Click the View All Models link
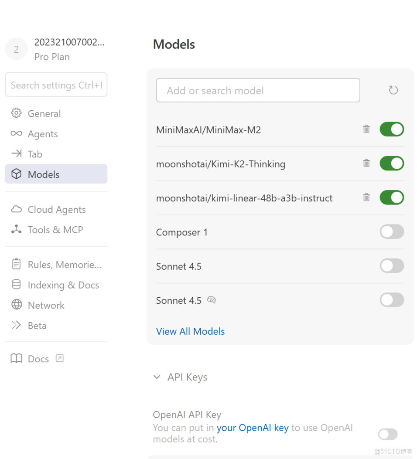This screenshot has width=417, height=459. coord(190,331)
